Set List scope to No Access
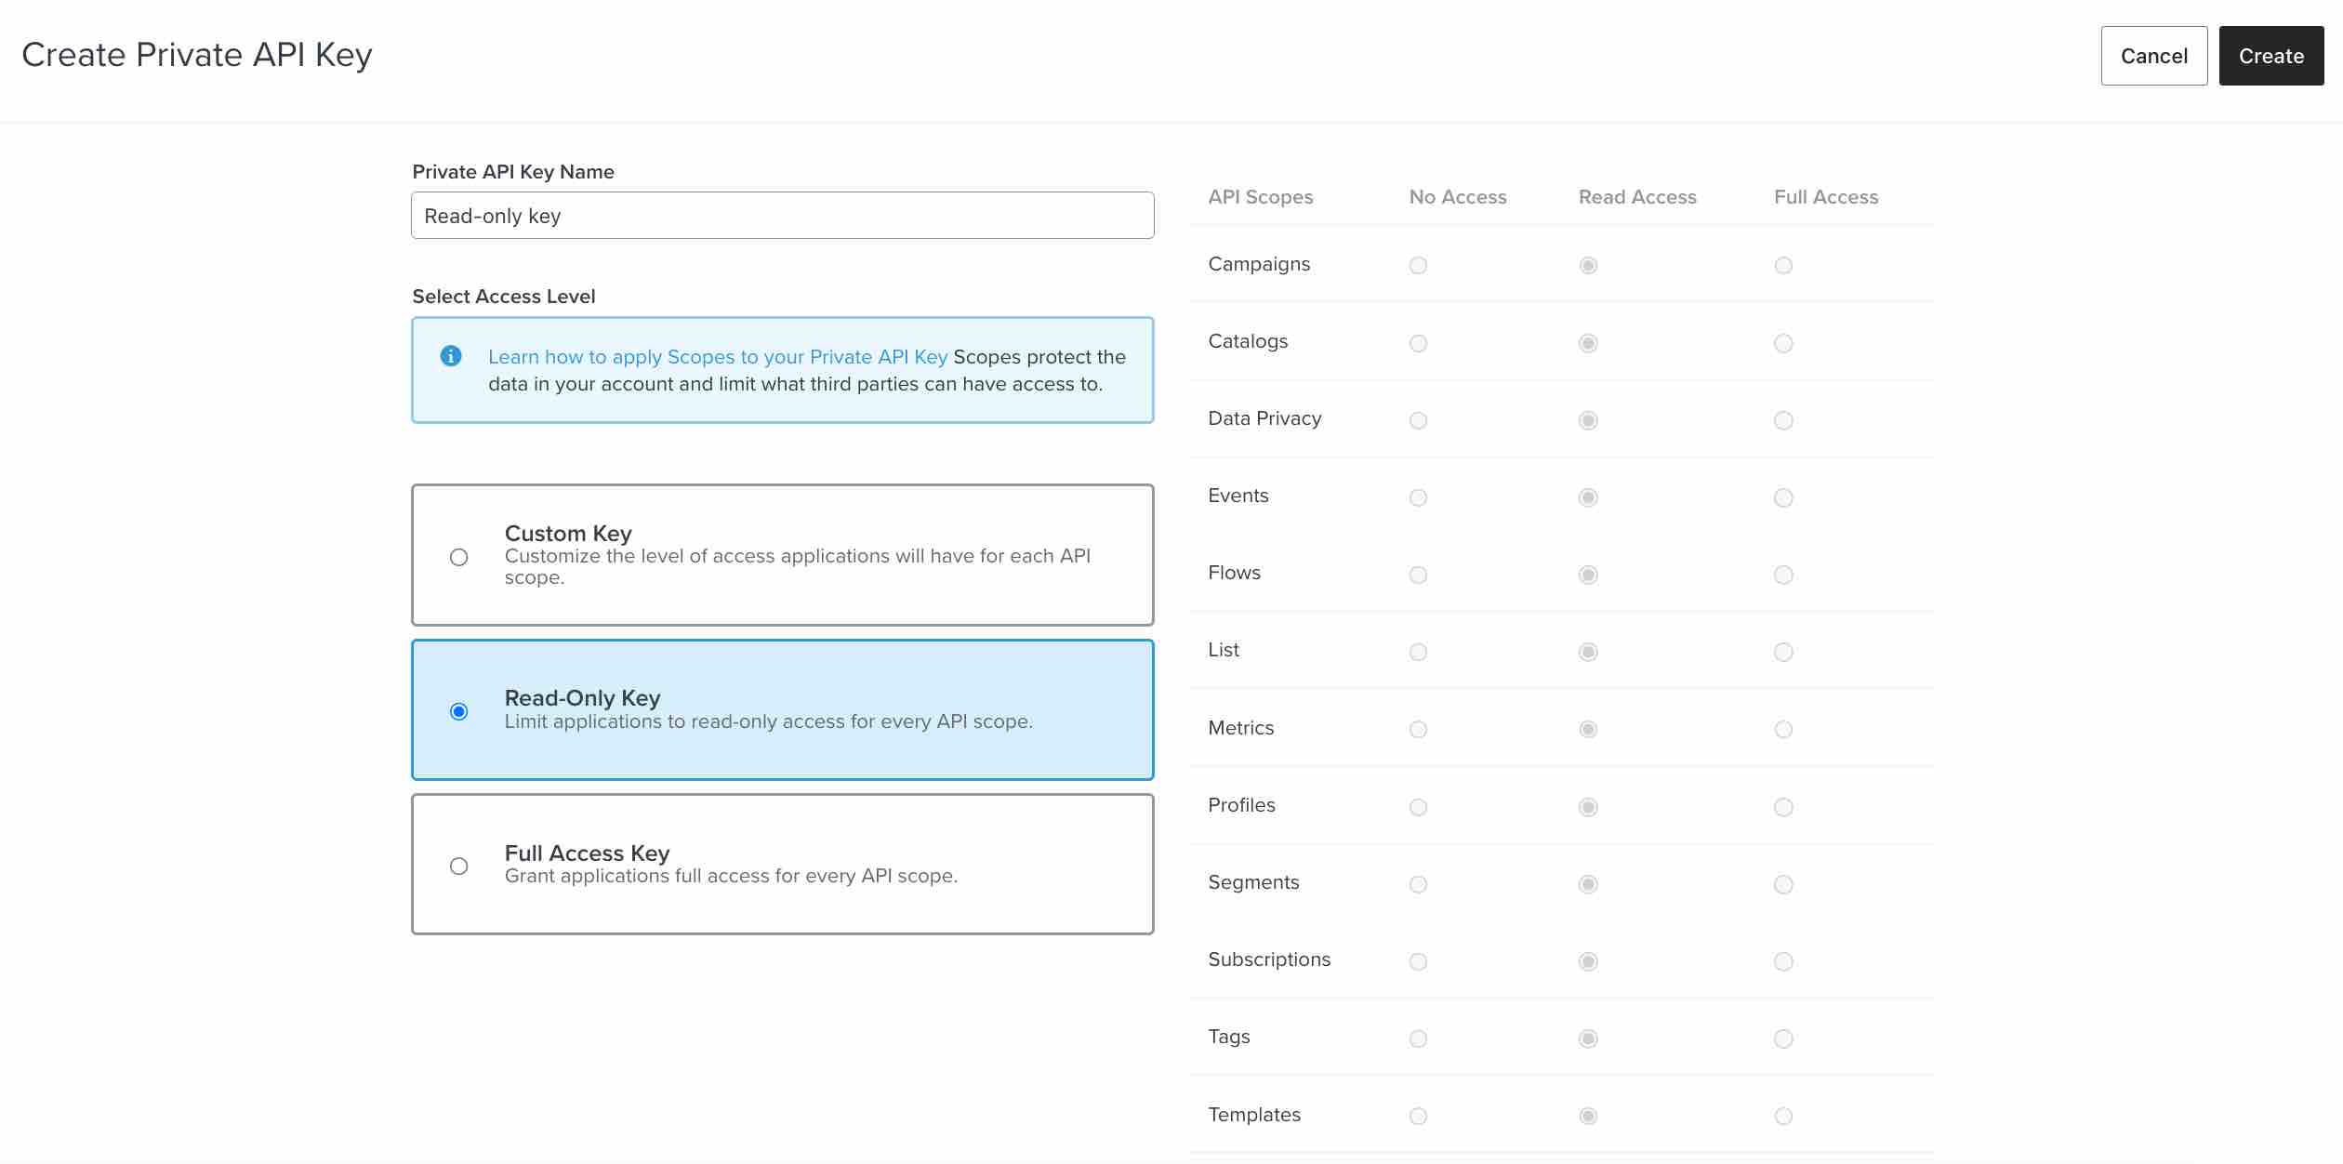The width and height of the screenshot is (2343, 1164). (1416, 652)
